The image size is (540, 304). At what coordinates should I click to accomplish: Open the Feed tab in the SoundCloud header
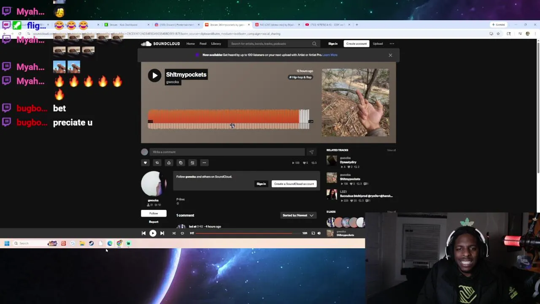(203, 43)
